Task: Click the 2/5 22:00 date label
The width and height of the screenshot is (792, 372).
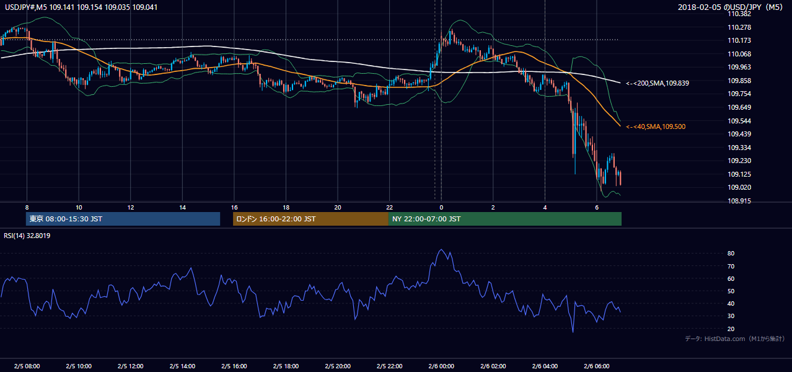Action: tap(389, 366)
